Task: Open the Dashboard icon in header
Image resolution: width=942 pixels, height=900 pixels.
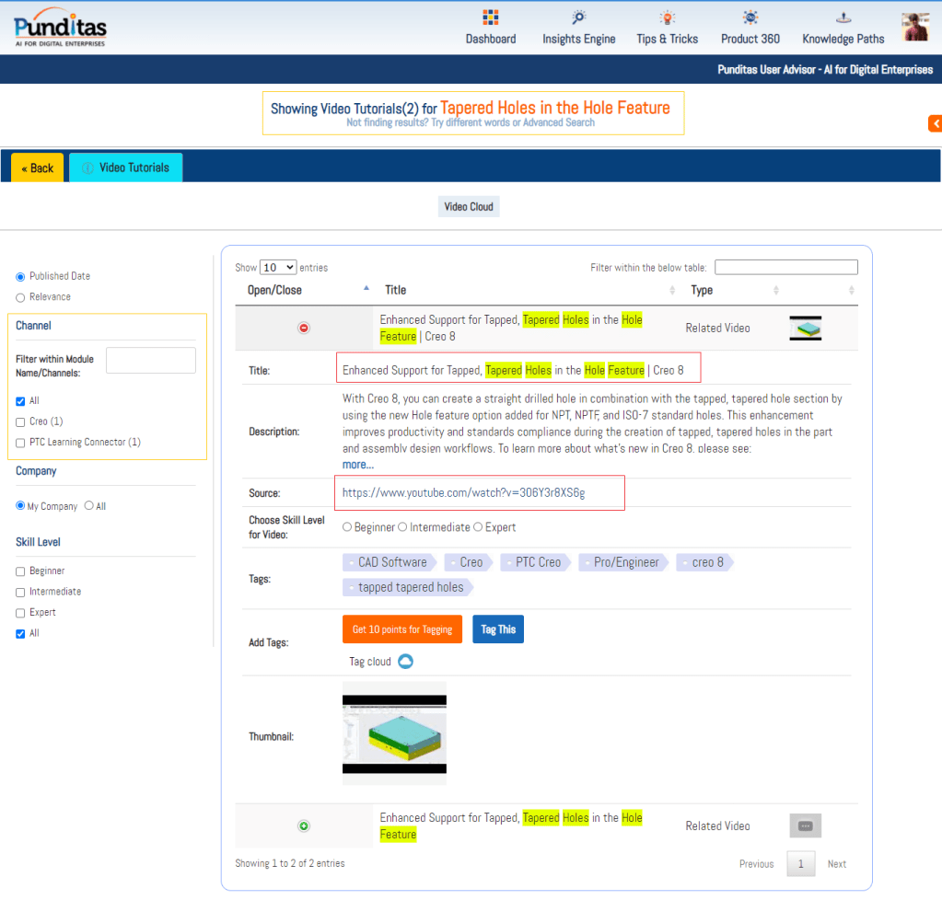Action: 491,17
